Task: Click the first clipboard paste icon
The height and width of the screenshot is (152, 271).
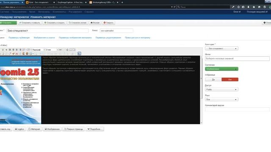Action: pyautogui.click(x=24, y=54)
